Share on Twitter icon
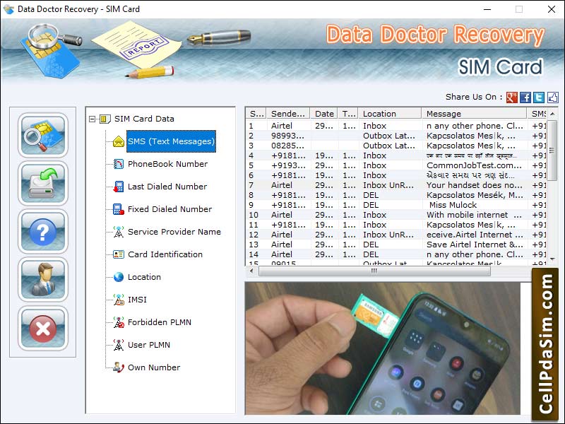The height and width of the screenshot is (424, 565). click(539, 98)
